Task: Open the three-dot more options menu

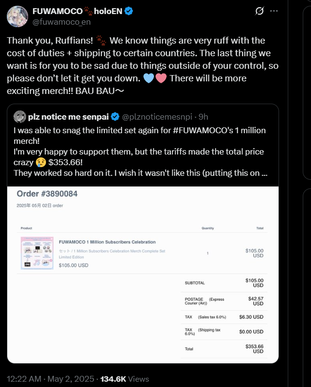Action: tap(274, 11)
